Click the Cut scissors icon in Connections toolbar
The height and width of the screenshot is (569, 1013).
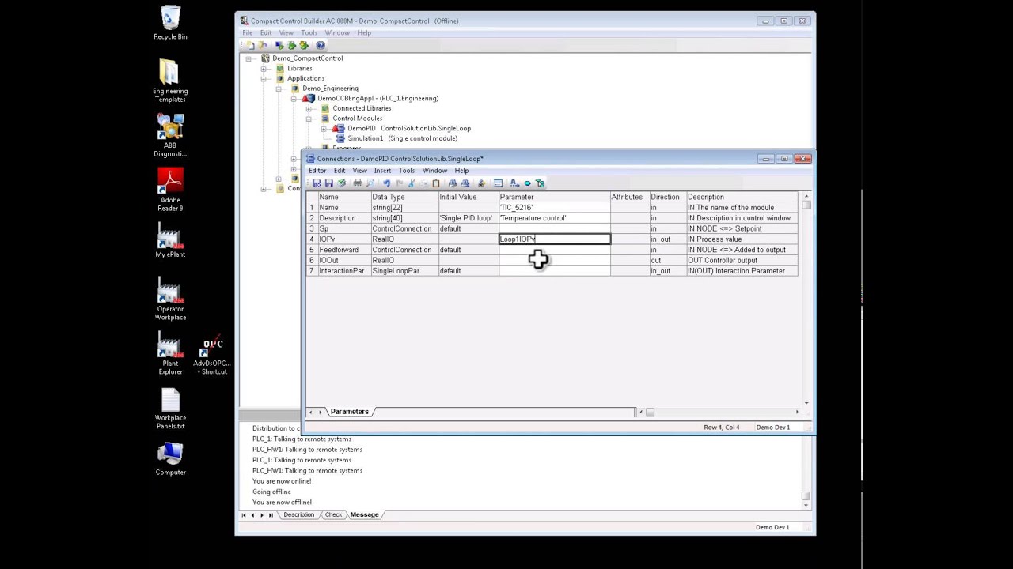coord(412,183)
